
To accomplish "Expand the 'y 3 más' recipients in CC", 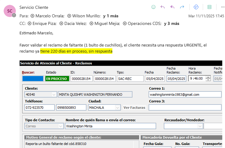I will 171,23.
